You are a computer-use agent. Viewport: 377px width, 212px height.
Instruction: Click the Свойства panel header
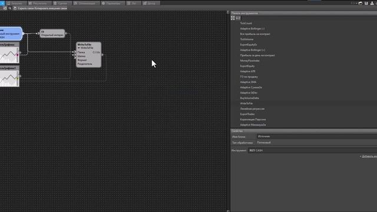304,131
